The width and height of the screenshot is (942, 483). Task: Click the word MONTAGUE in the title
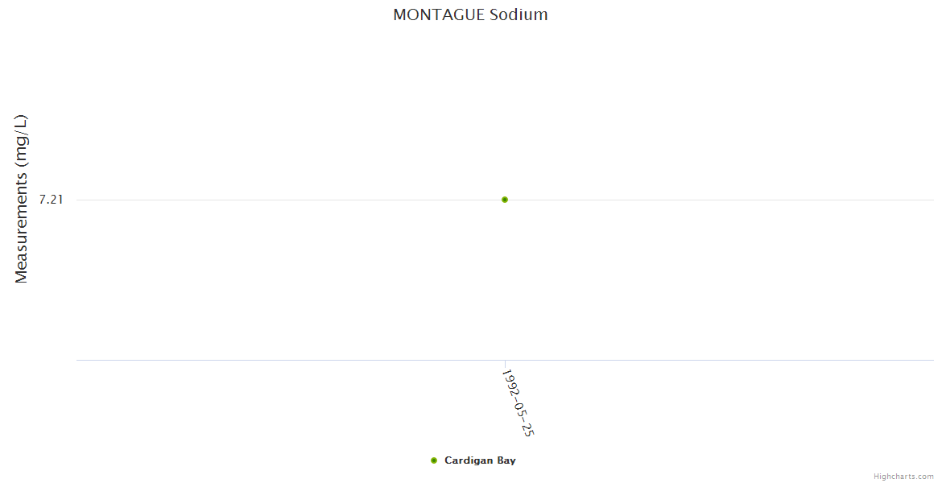point(438,14)
